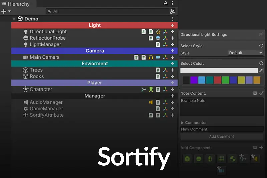267x178 pixels.
Task: Select the GameManager object
Action: 46,109
